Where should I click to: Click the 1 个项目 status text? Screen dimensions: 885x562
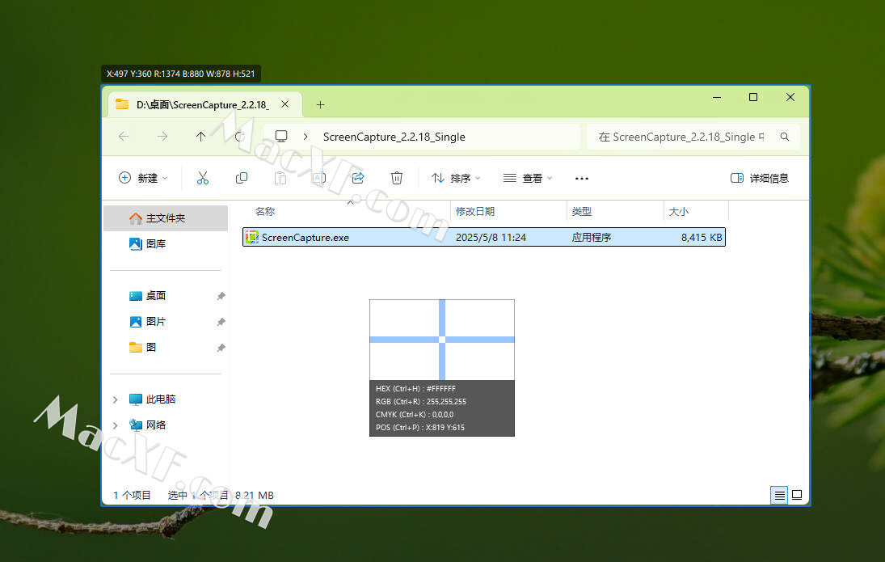coord(132,496)
